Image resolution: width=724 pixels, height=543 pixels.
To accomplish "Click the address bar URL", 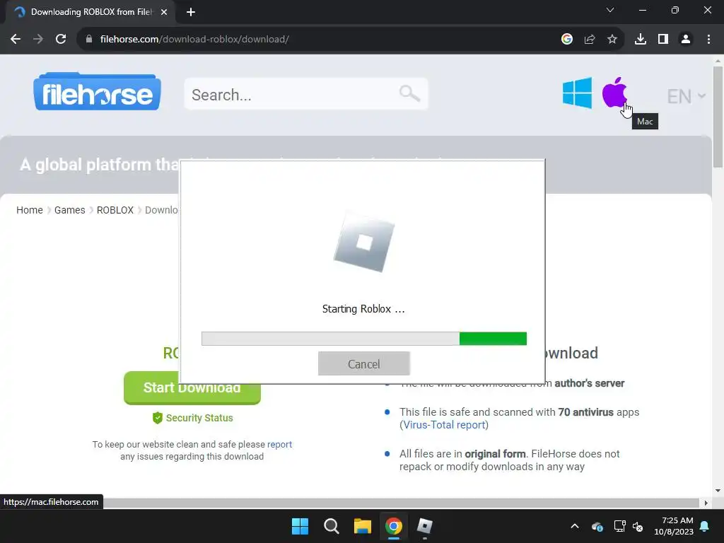I will point(194,40).
